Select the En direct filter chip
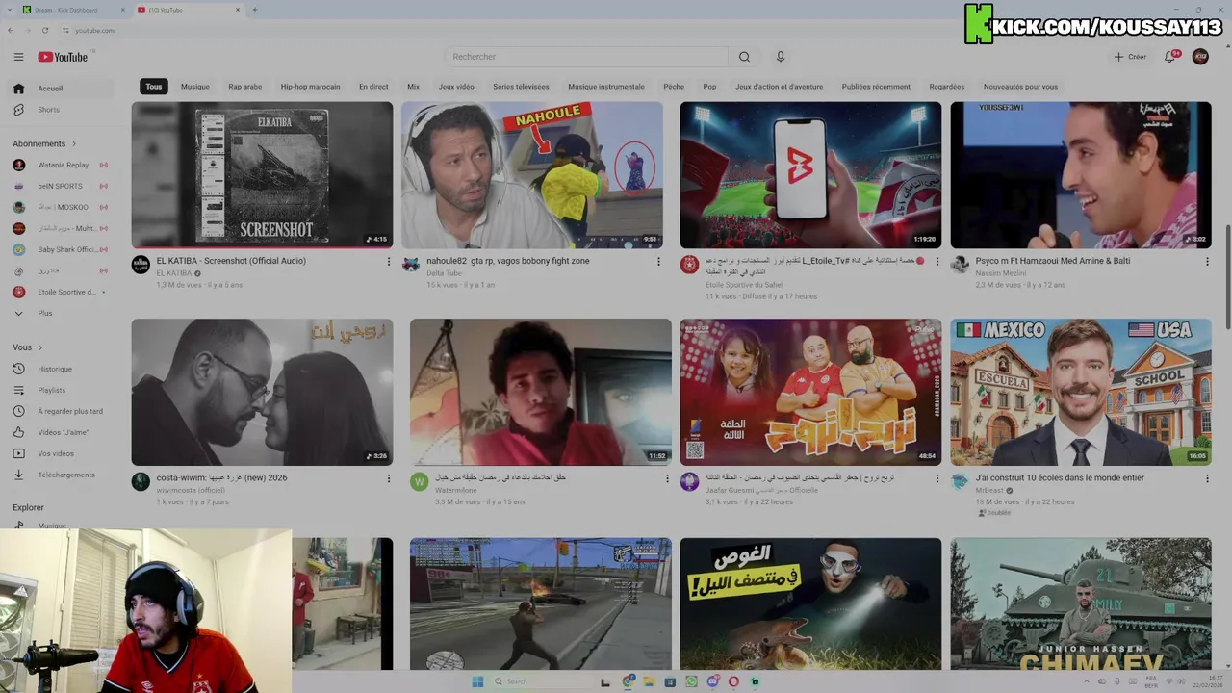Image resolution: width=1232 pixels, height=693 pixels. (x=373, y=87)
